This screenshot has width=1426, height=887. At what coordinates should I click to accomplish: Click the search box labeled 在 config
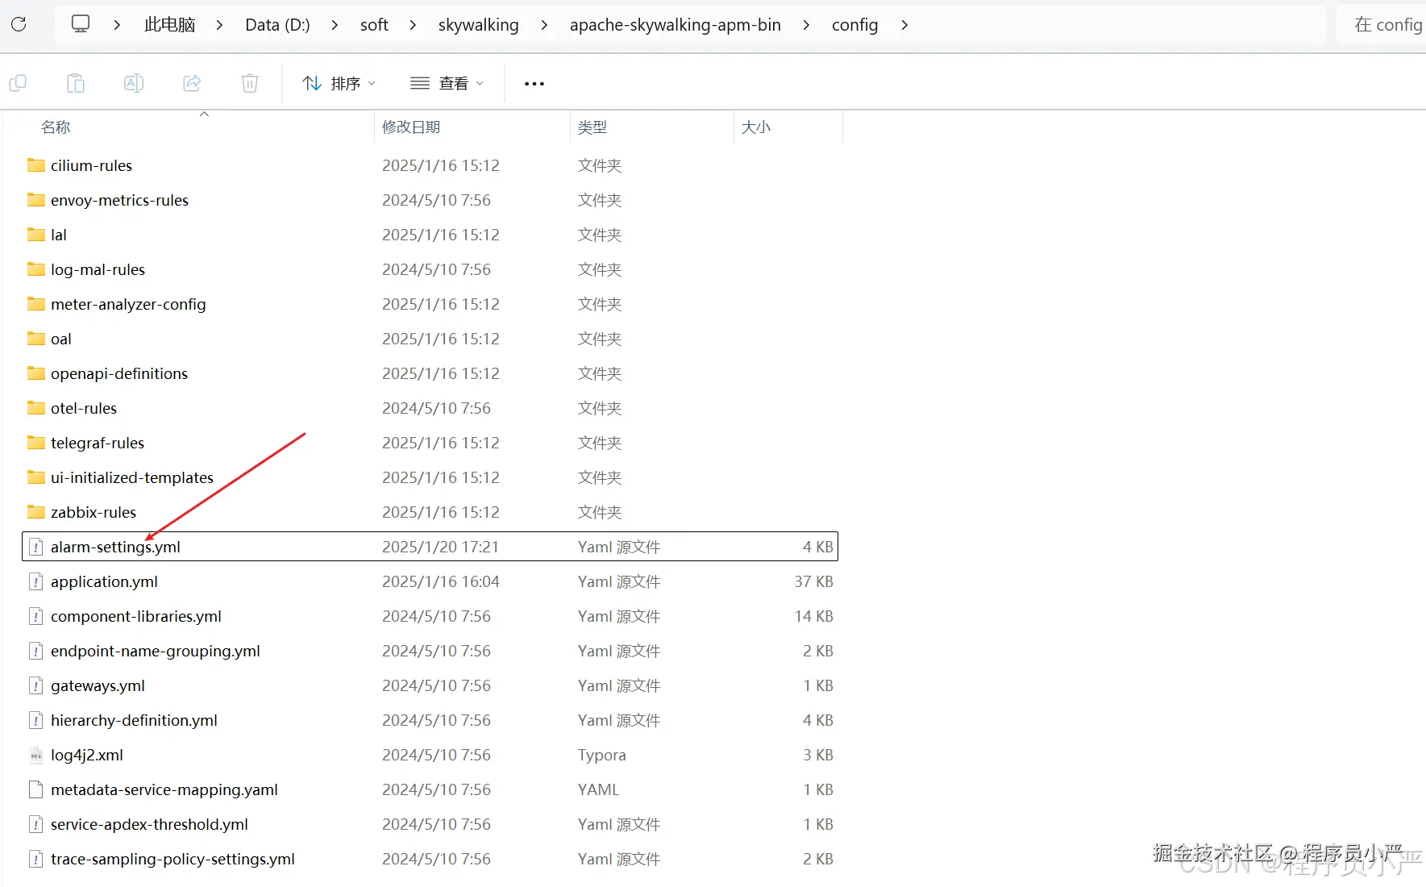(x=1382, y=25)
